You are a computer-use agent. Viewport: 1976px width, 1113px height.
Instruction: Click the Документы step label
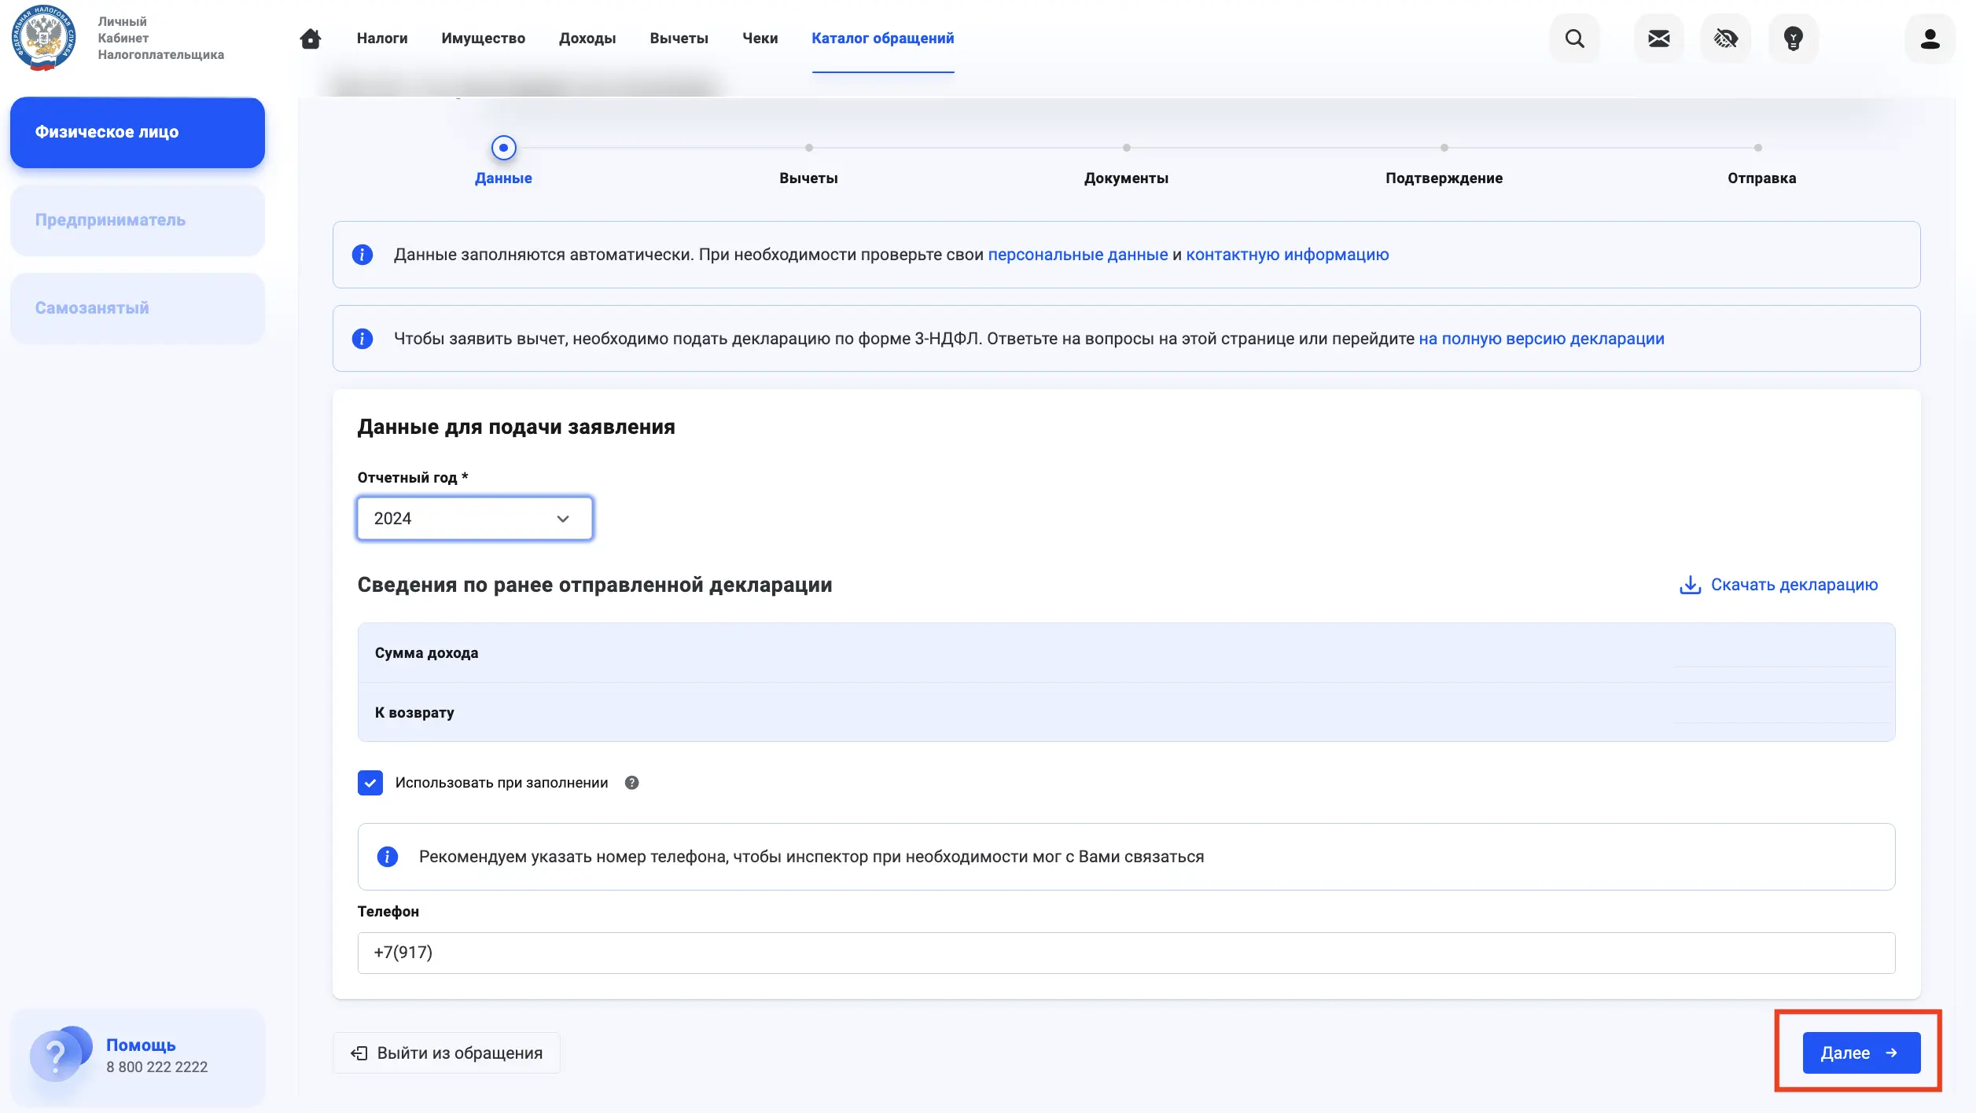(x=1126, y=178)
